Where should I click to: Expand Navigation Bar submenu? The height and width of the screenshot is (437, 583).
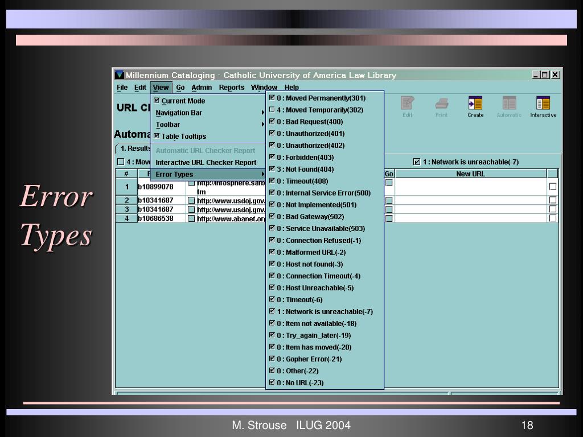click(x=208, y=113)
